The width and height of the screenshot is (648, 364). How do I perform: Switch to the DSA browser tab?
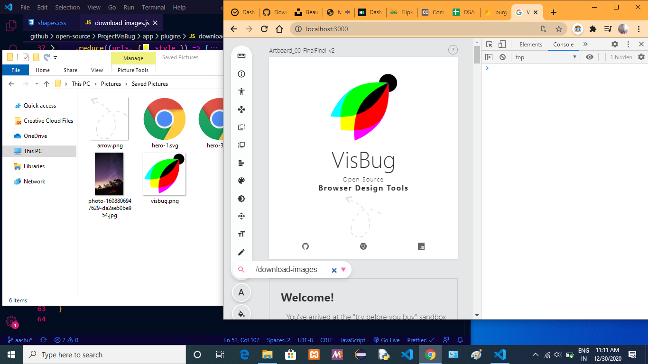[x=463, y=12]
